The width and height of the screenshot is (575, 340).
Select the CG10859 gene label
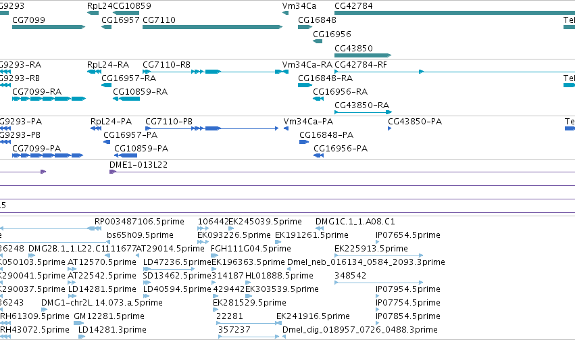coord(132,6)
